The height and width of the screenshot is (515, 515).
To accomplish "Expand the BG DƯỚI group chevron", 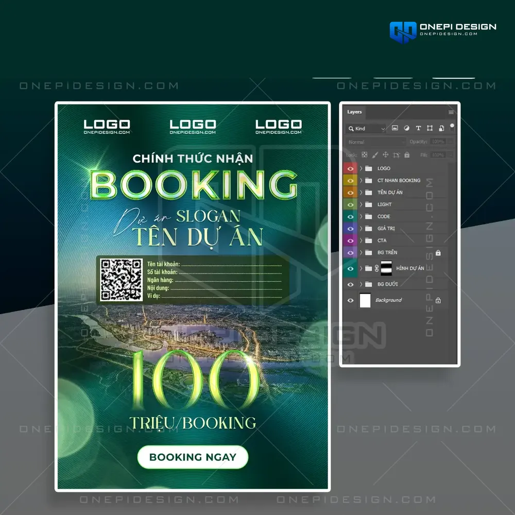I will pos(361,284).
